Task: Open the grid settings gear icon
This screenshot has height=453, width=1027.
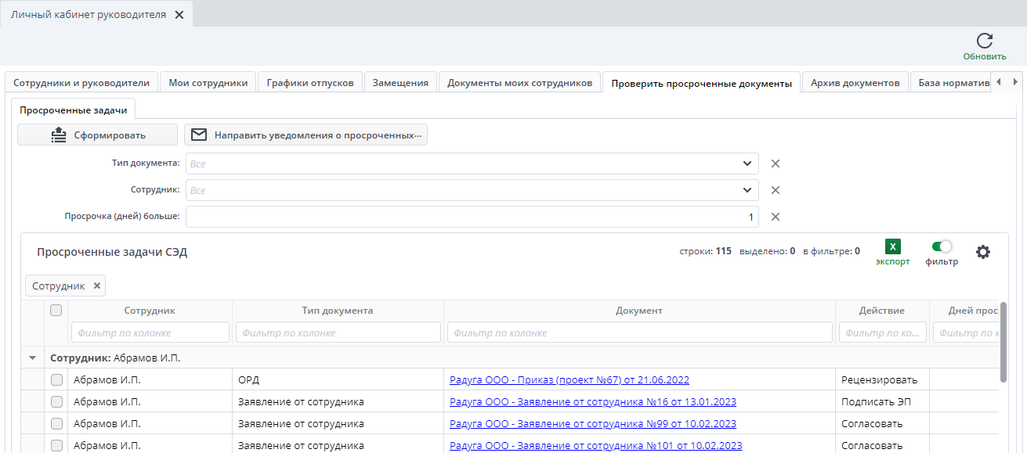Action: 983,252
